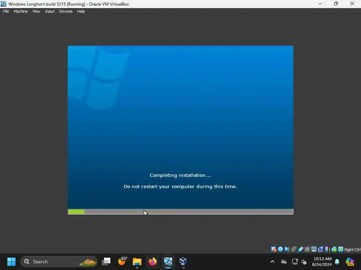Click the network tray icon
361x270 pixels.
(x=295, y=262)
